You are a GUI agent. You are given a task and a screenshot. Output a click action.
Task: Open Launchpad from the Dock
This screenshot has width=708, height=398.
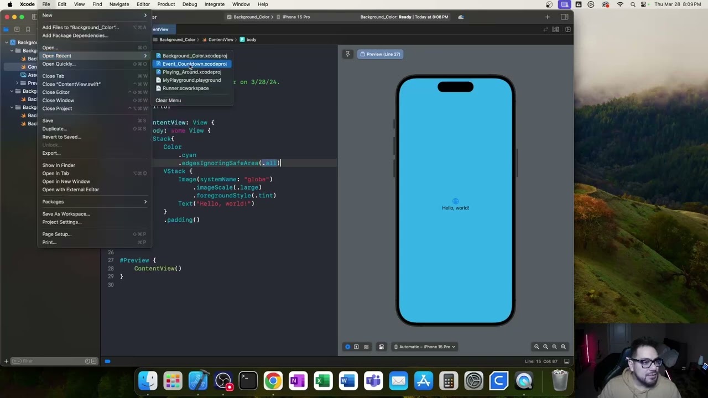click(x=173, y=381)
